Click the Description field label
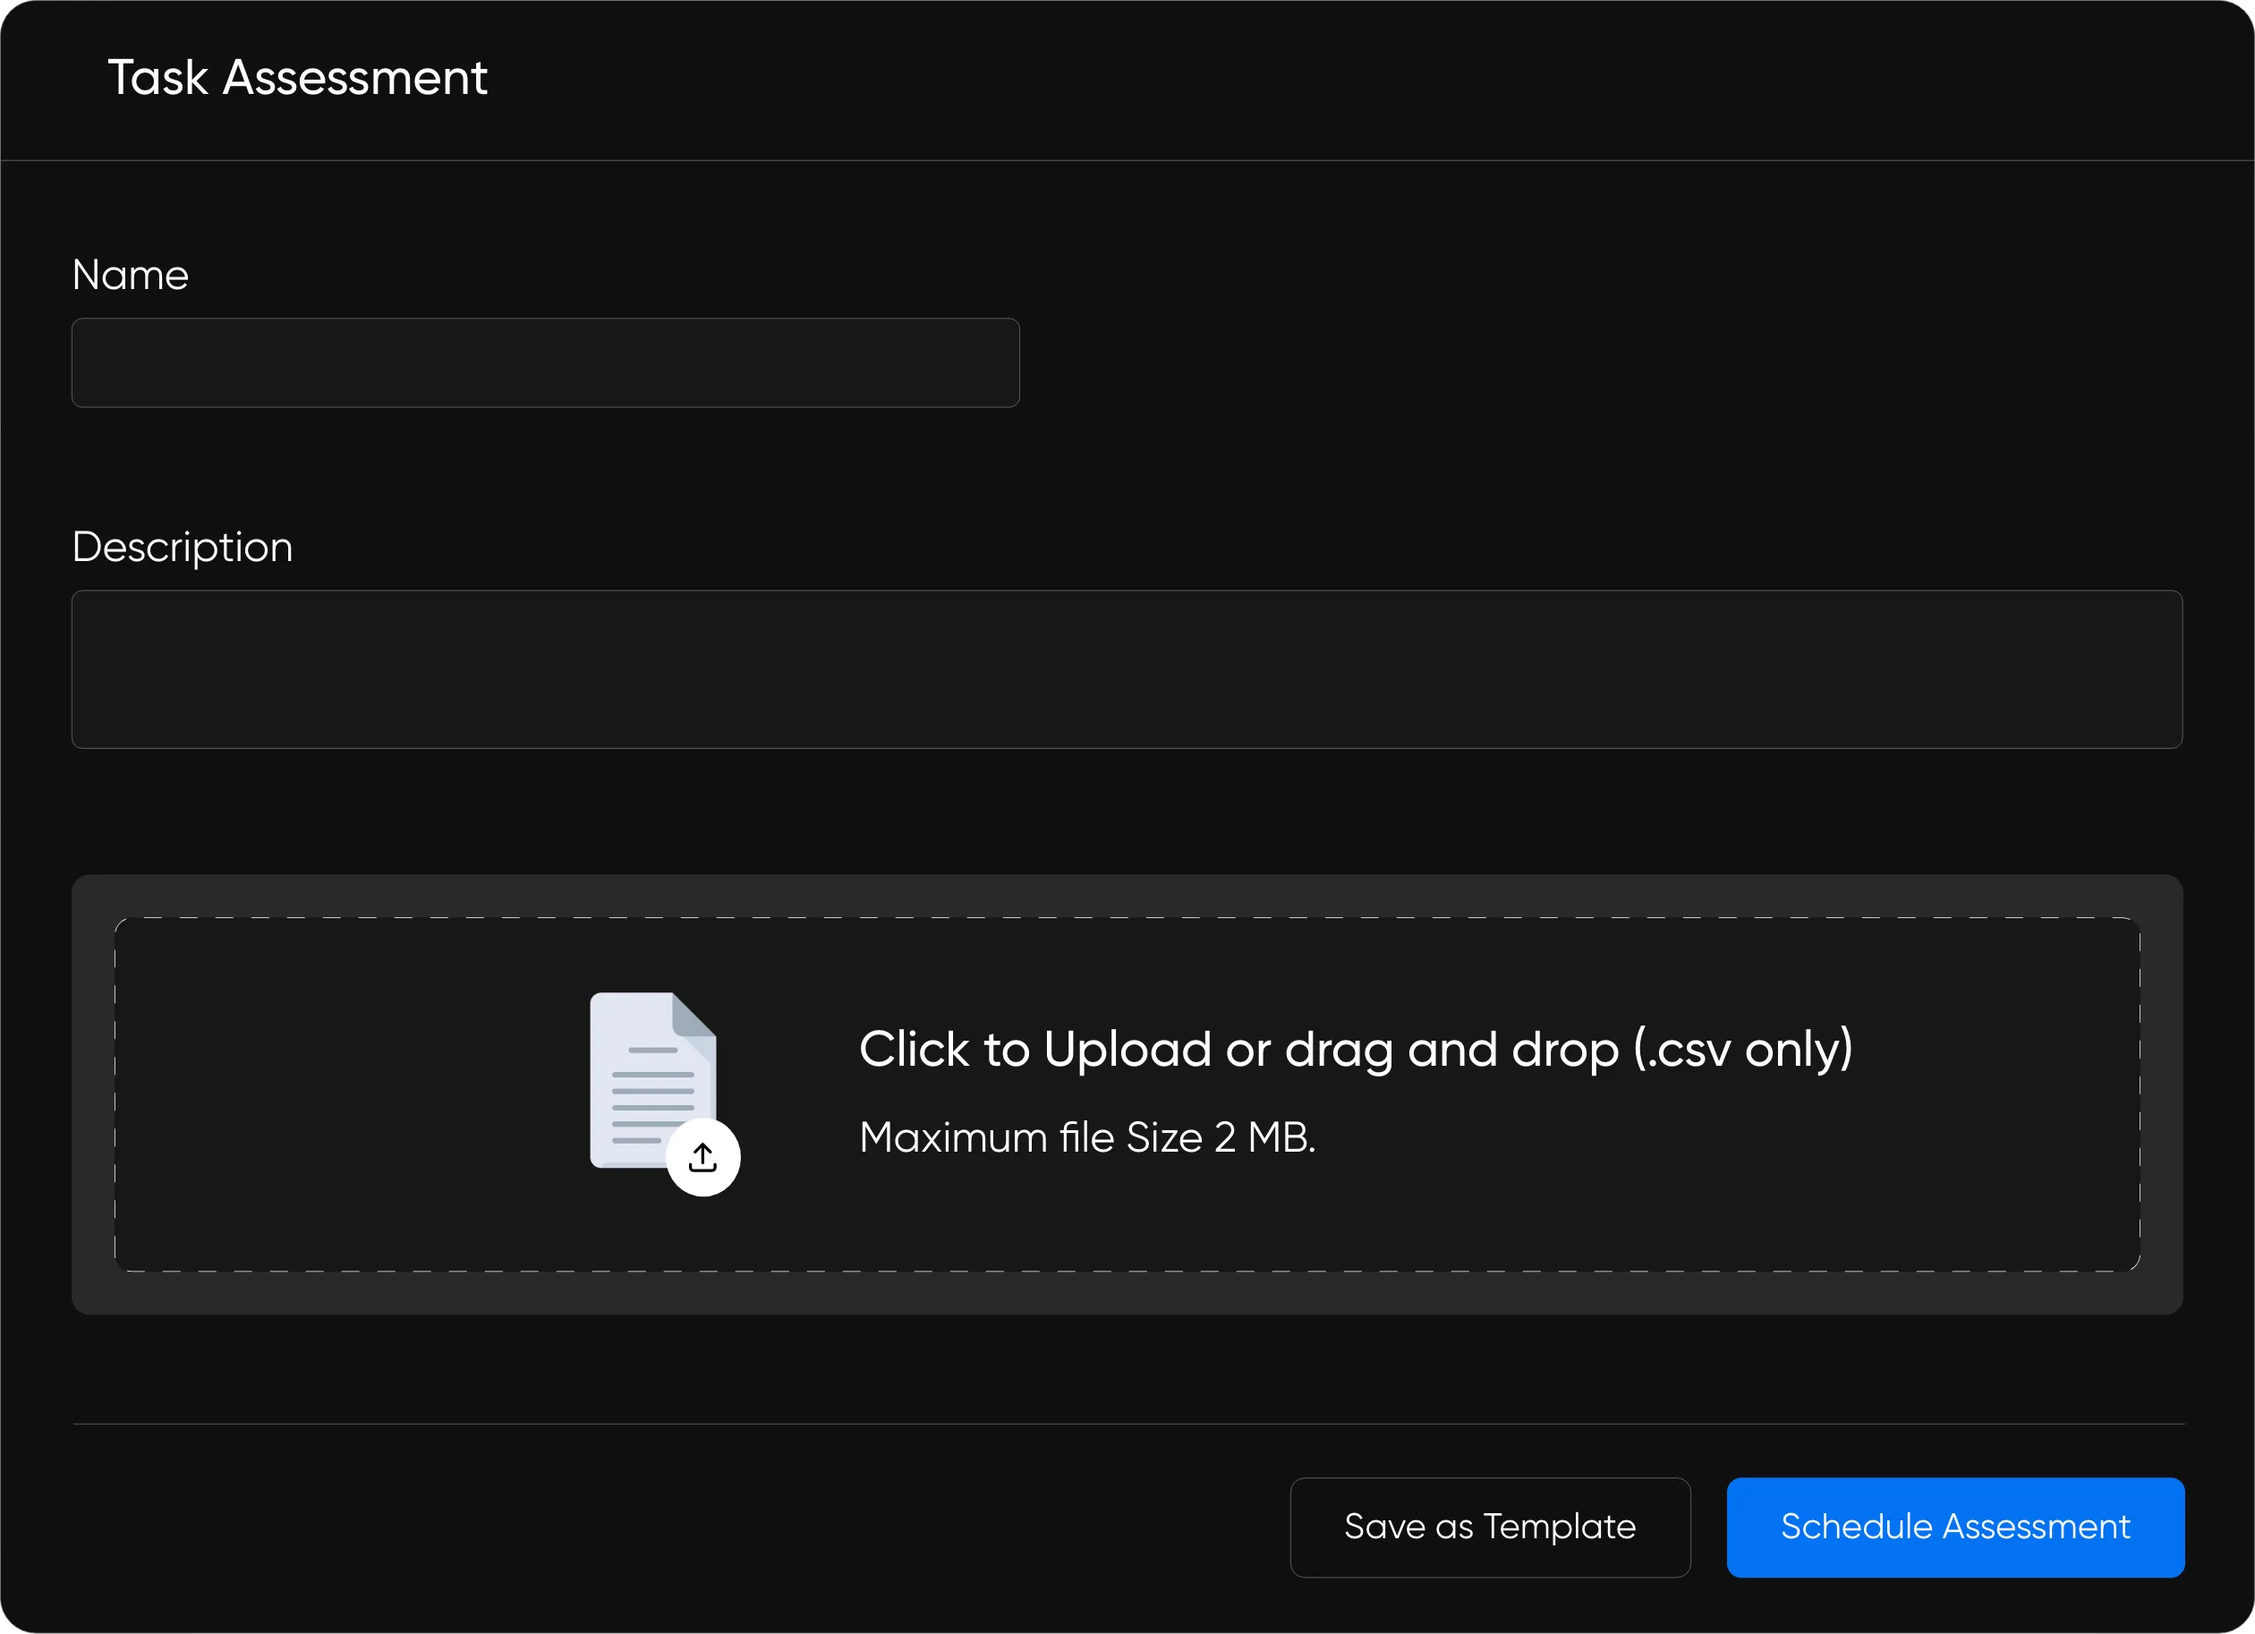This screenshot has height=1634, width=2255. coord(182,548)
